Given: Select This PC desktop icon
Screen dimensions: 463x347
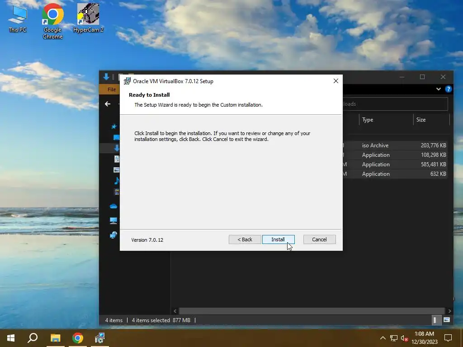Looking at the screenshot, I should coord(18,19).
